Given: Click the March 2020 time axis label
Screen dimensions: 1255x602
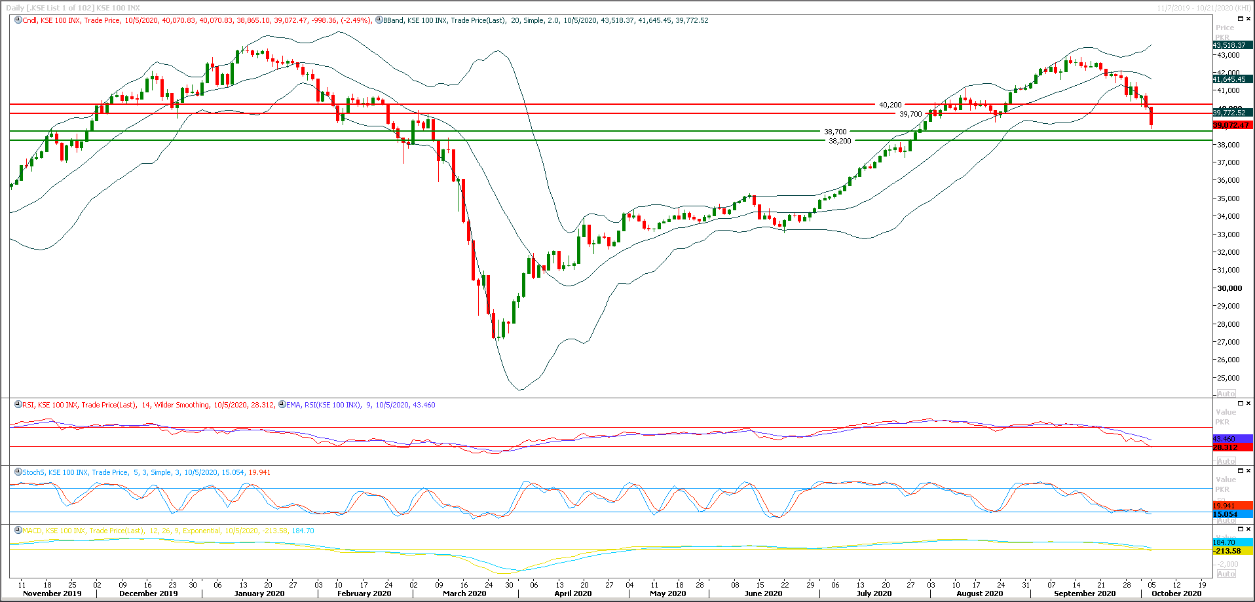Looking at the screenshot, I should (464, 593).
